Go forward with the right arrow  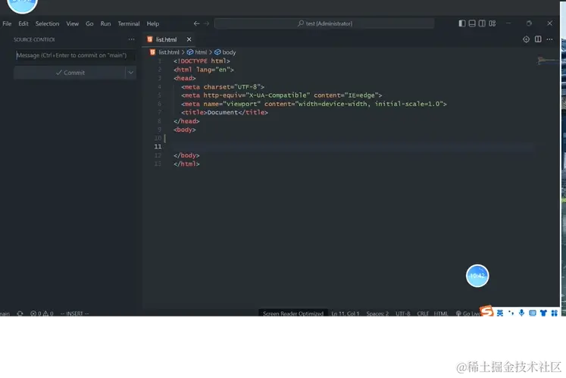pyautogui.click(x=207, y=23)
